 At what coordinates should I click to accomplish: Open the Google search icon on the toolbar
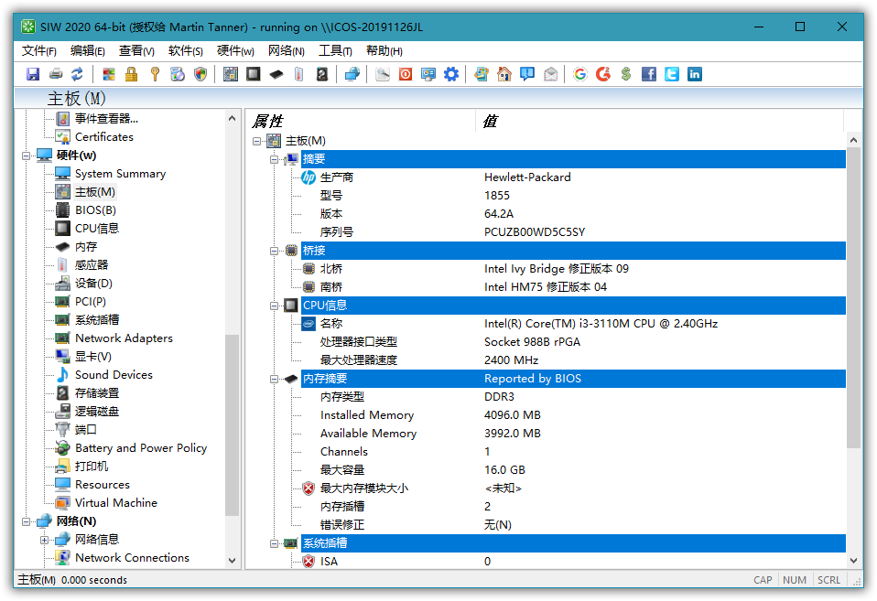point(579,73)
